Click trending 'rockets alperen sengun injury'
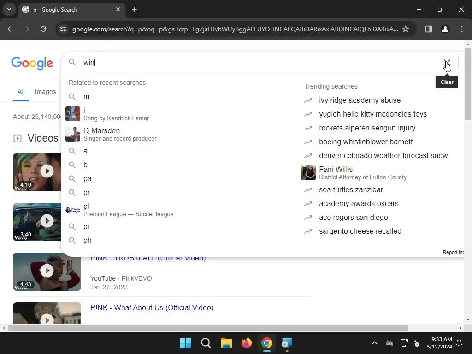The width and height of the screenshot is (472, 354). click(x=367, y=128)
